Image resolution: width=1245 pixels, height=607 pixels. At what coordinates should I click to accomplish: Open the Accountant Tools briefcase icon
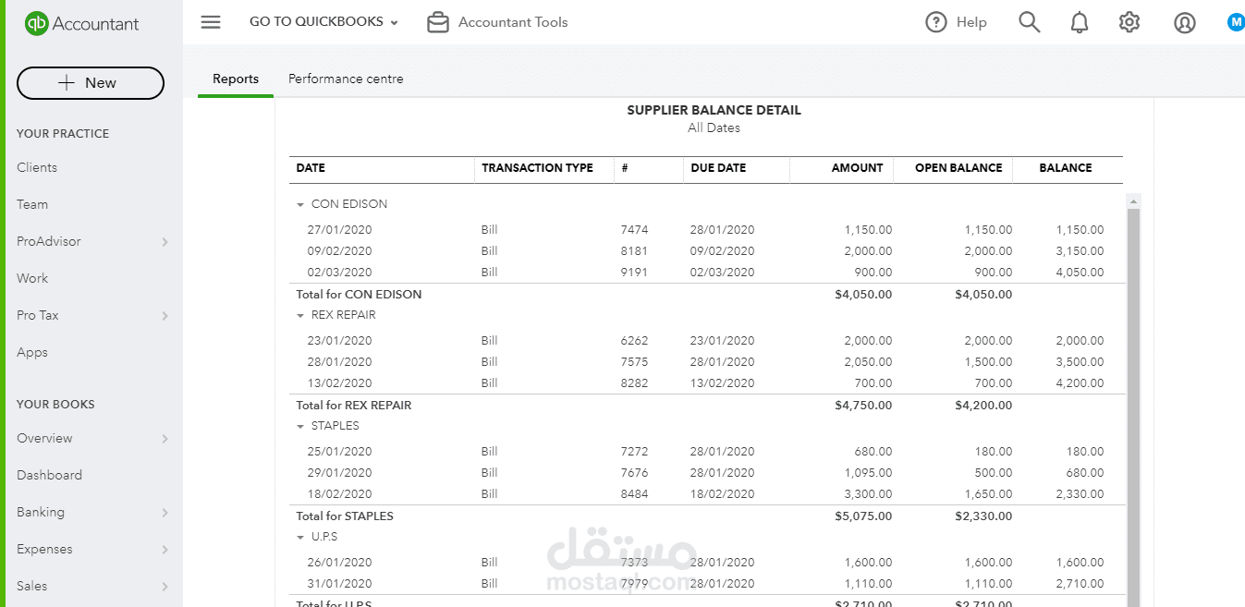[438, 22]
